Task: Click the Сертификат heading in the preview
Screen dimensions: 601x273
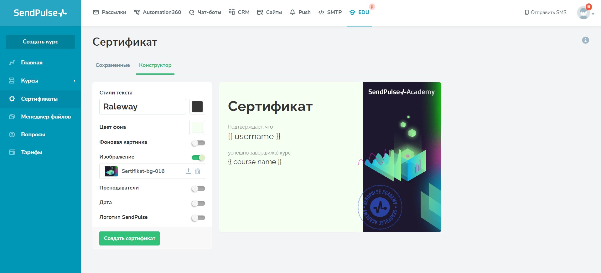Action: point(270,106)
